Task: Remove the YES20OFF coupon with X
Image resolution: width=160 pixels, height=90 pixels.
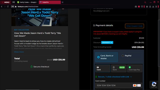Action: (111, 42)
